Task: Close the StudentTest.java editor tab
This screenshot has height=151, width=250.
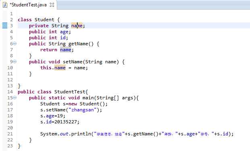Action: [x=52, y=5]
